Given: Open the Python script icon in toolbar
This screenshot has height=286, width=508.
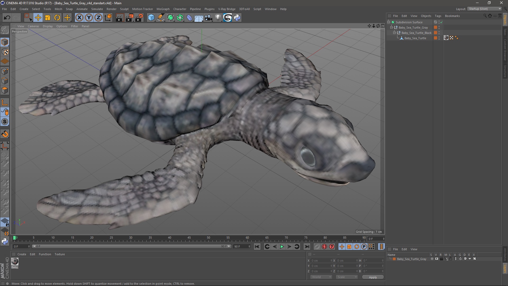Looking at the screenshot, I should pyautogui.click(x=237, y=18).
